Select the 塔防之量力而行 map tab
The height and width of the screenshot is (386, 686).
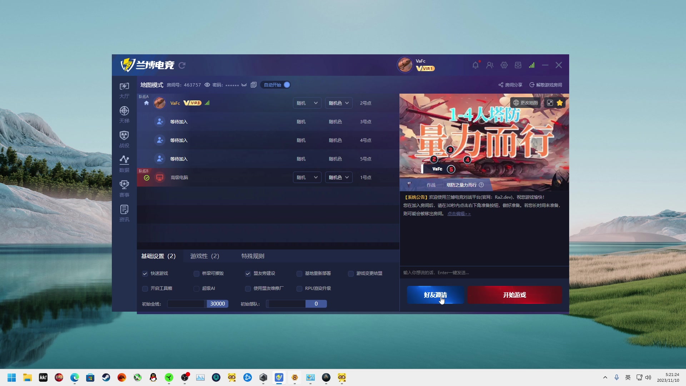pos(462,185)
